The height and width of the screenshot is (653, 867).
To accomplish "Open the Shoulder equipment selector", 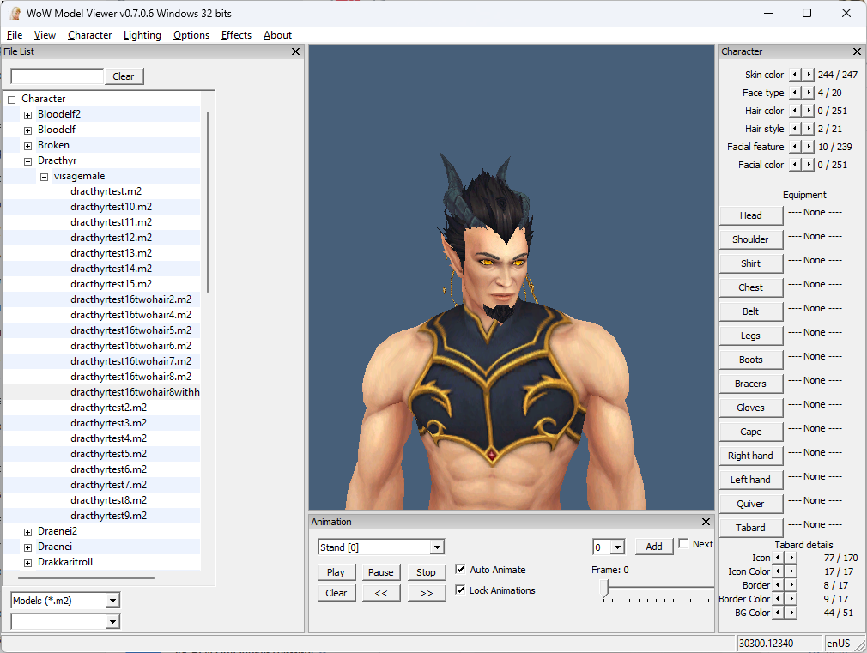I will pos(751,239).
